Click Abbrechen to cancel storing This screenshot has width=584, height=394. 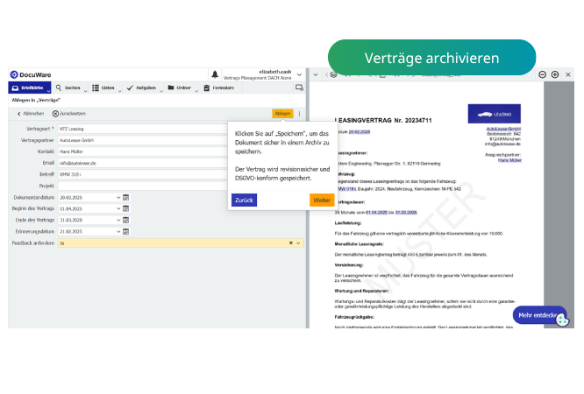(x=31, y=114)
